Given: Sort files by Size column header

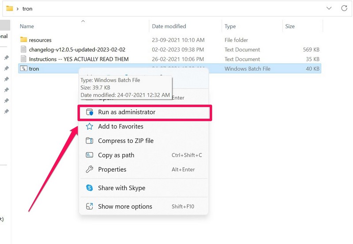Looking at the screenshot, I should pos(290,26).
